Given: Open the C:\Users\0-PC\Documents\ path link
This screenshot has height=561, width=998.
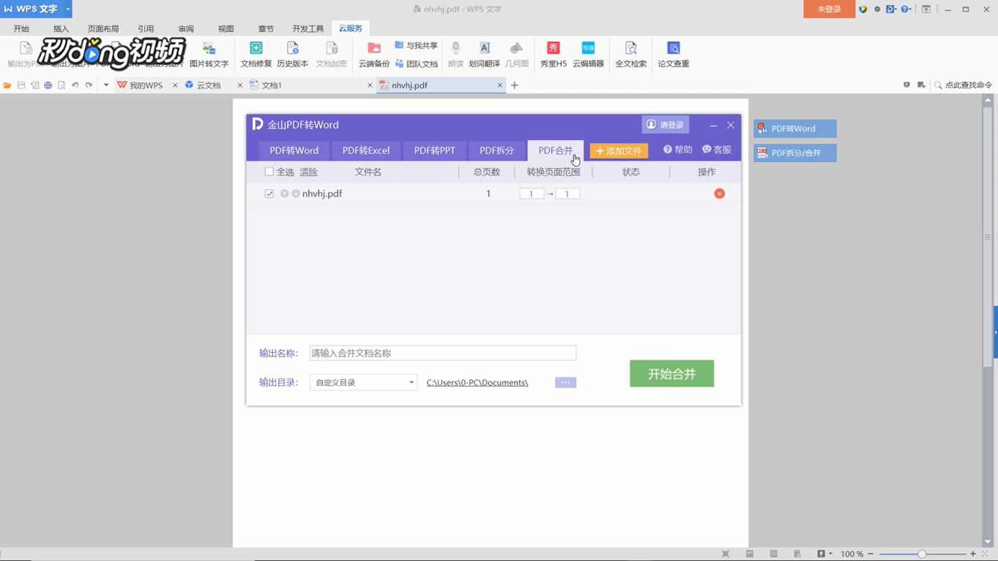Looking at the screenshot, I should 477,382.
